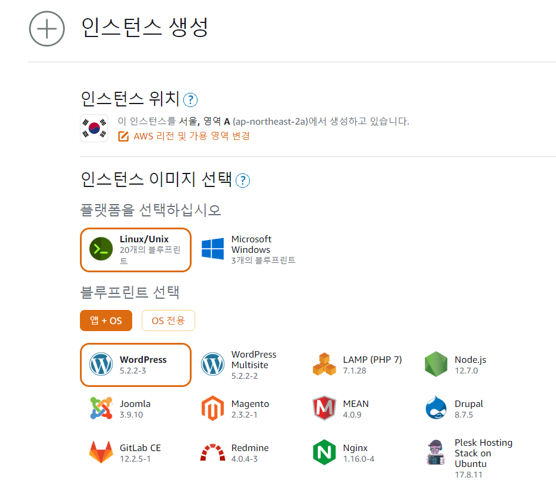The height and width of the screenshot is (484, 556).
Task: Click the Magento logo icon
Action: pos(213,408)
